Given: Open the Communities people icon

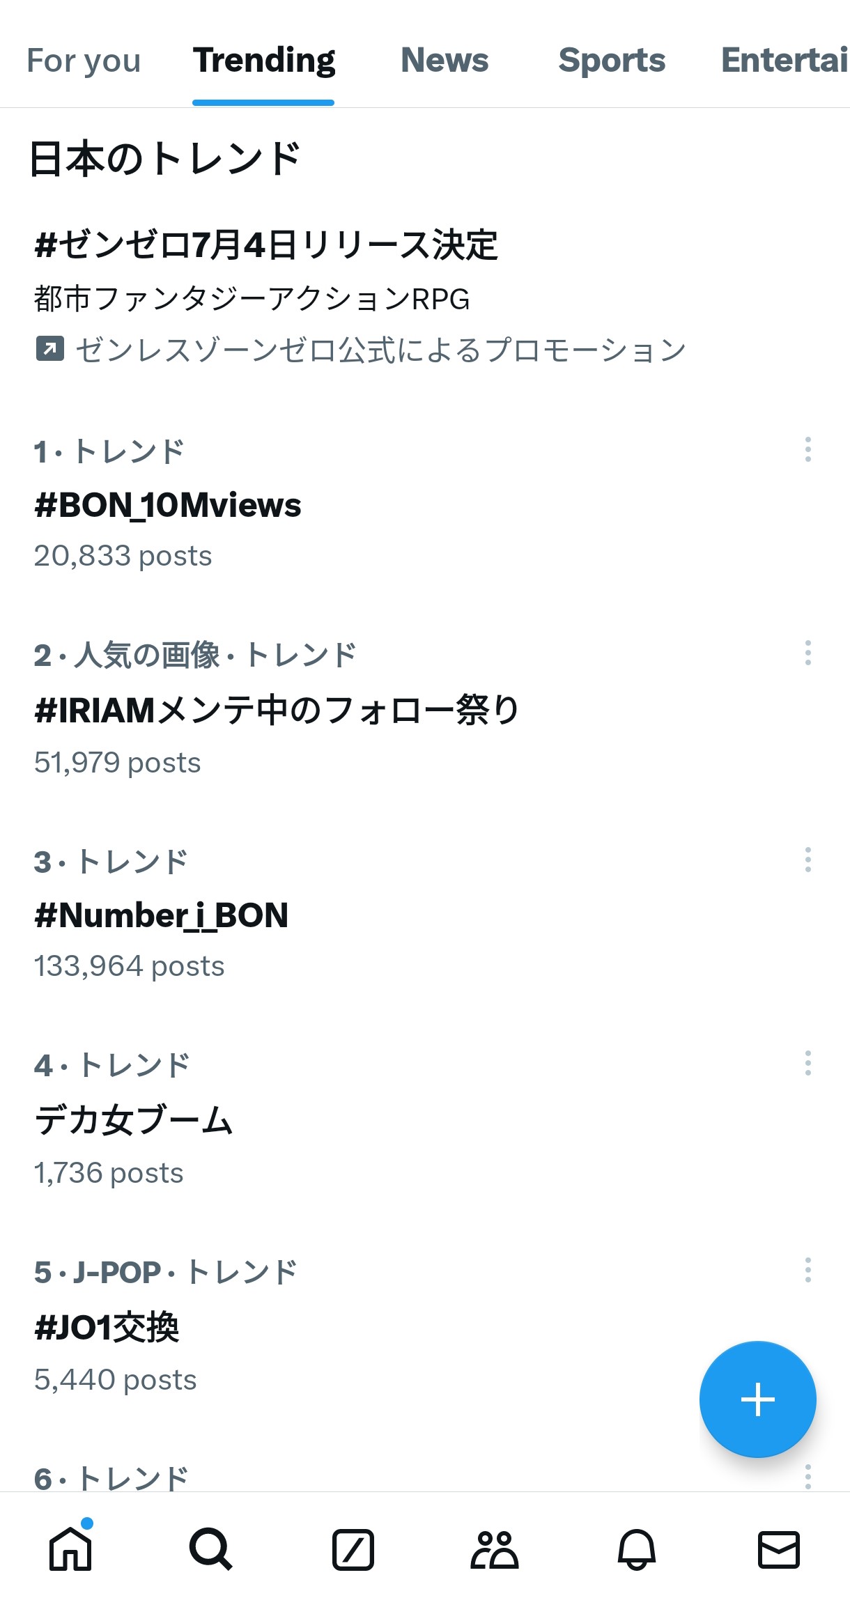Looking at the screenshot, I should coord(495,1549).
